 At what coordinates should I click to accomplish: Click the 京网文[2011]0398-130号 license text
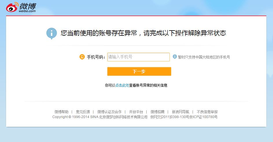click(170, 117)
